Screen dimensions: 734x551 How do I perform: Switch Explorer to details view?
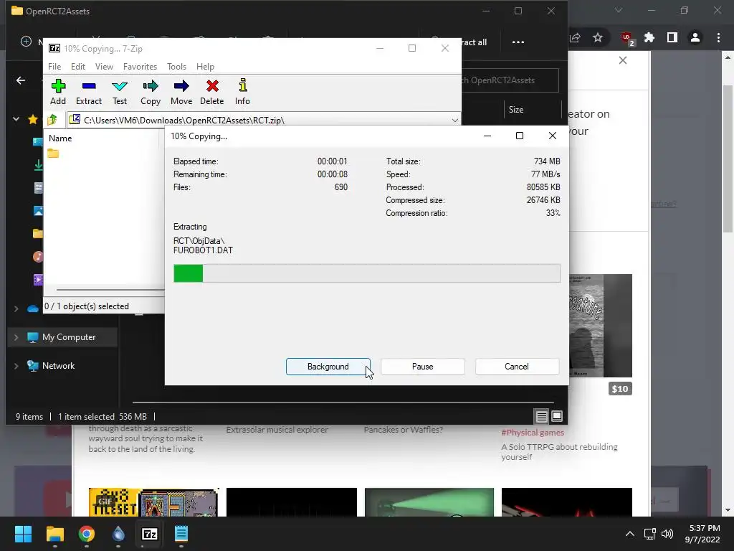542,416
